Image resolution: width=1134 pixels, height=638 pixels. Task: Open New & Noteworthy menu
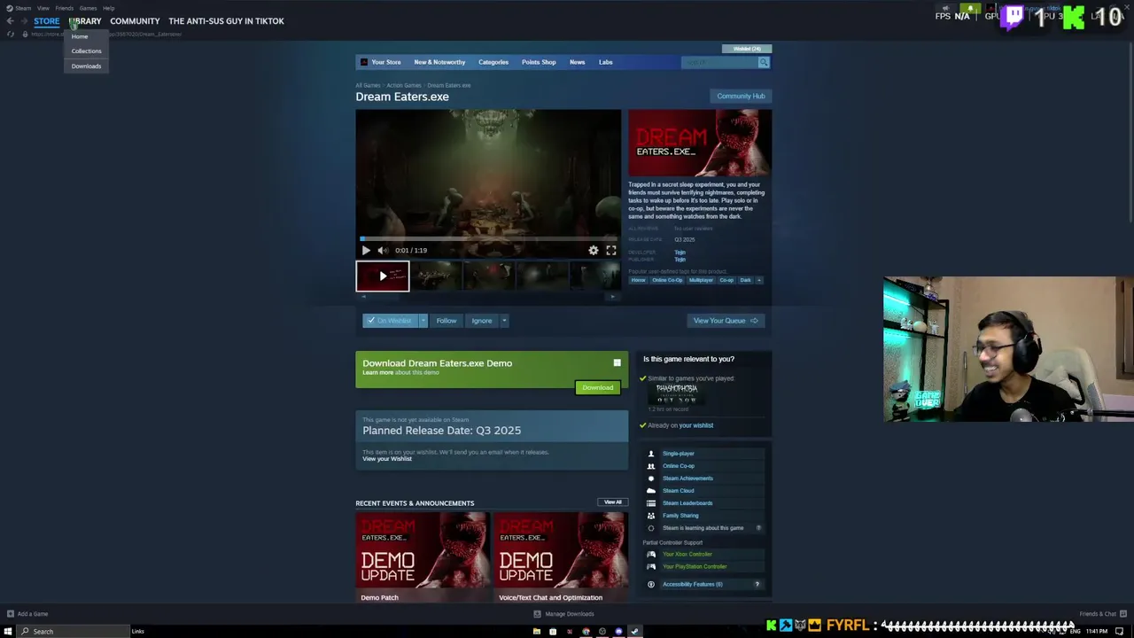[x=439, y=62]
